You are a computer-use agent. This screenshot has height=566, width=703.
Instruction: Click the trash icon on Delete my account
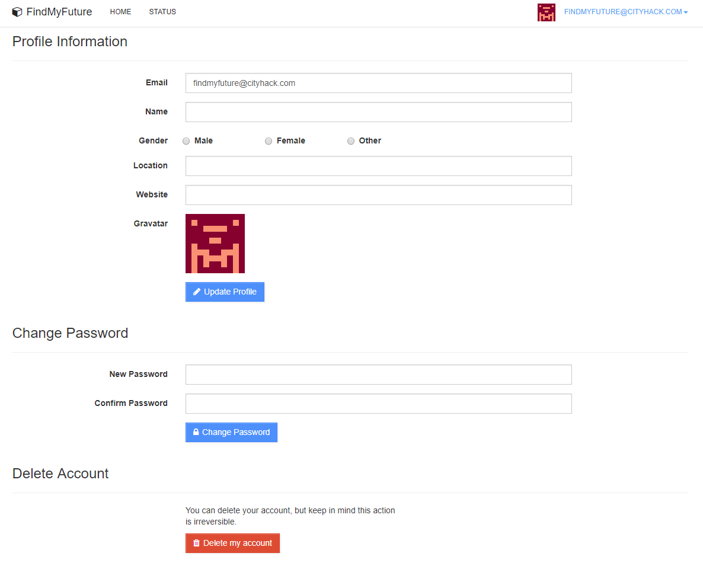pyautogui.click(x=196, y=543)
